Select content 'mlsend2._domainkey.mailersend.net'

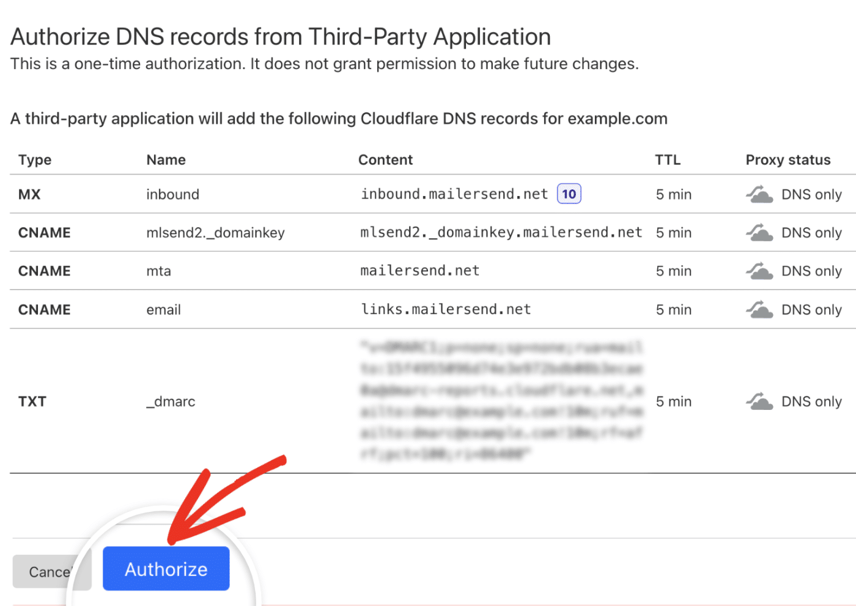(x=501, y=232)
